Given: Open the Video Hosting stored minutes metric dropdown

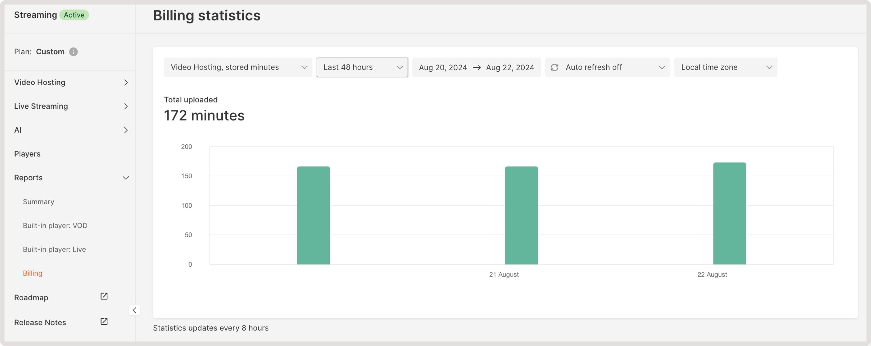Looking at the screenshot, I should pos(238,67).
